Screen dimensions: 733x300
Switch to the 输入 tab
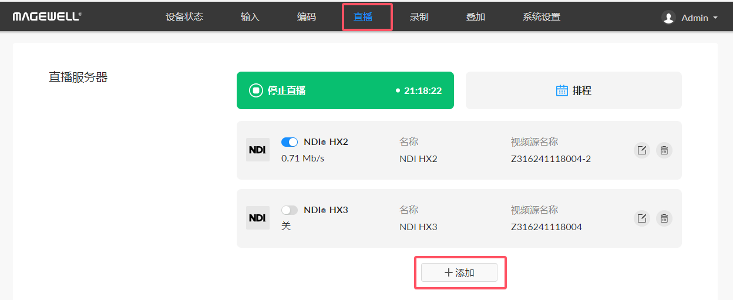pyautogui.click(x=250, y=17)
